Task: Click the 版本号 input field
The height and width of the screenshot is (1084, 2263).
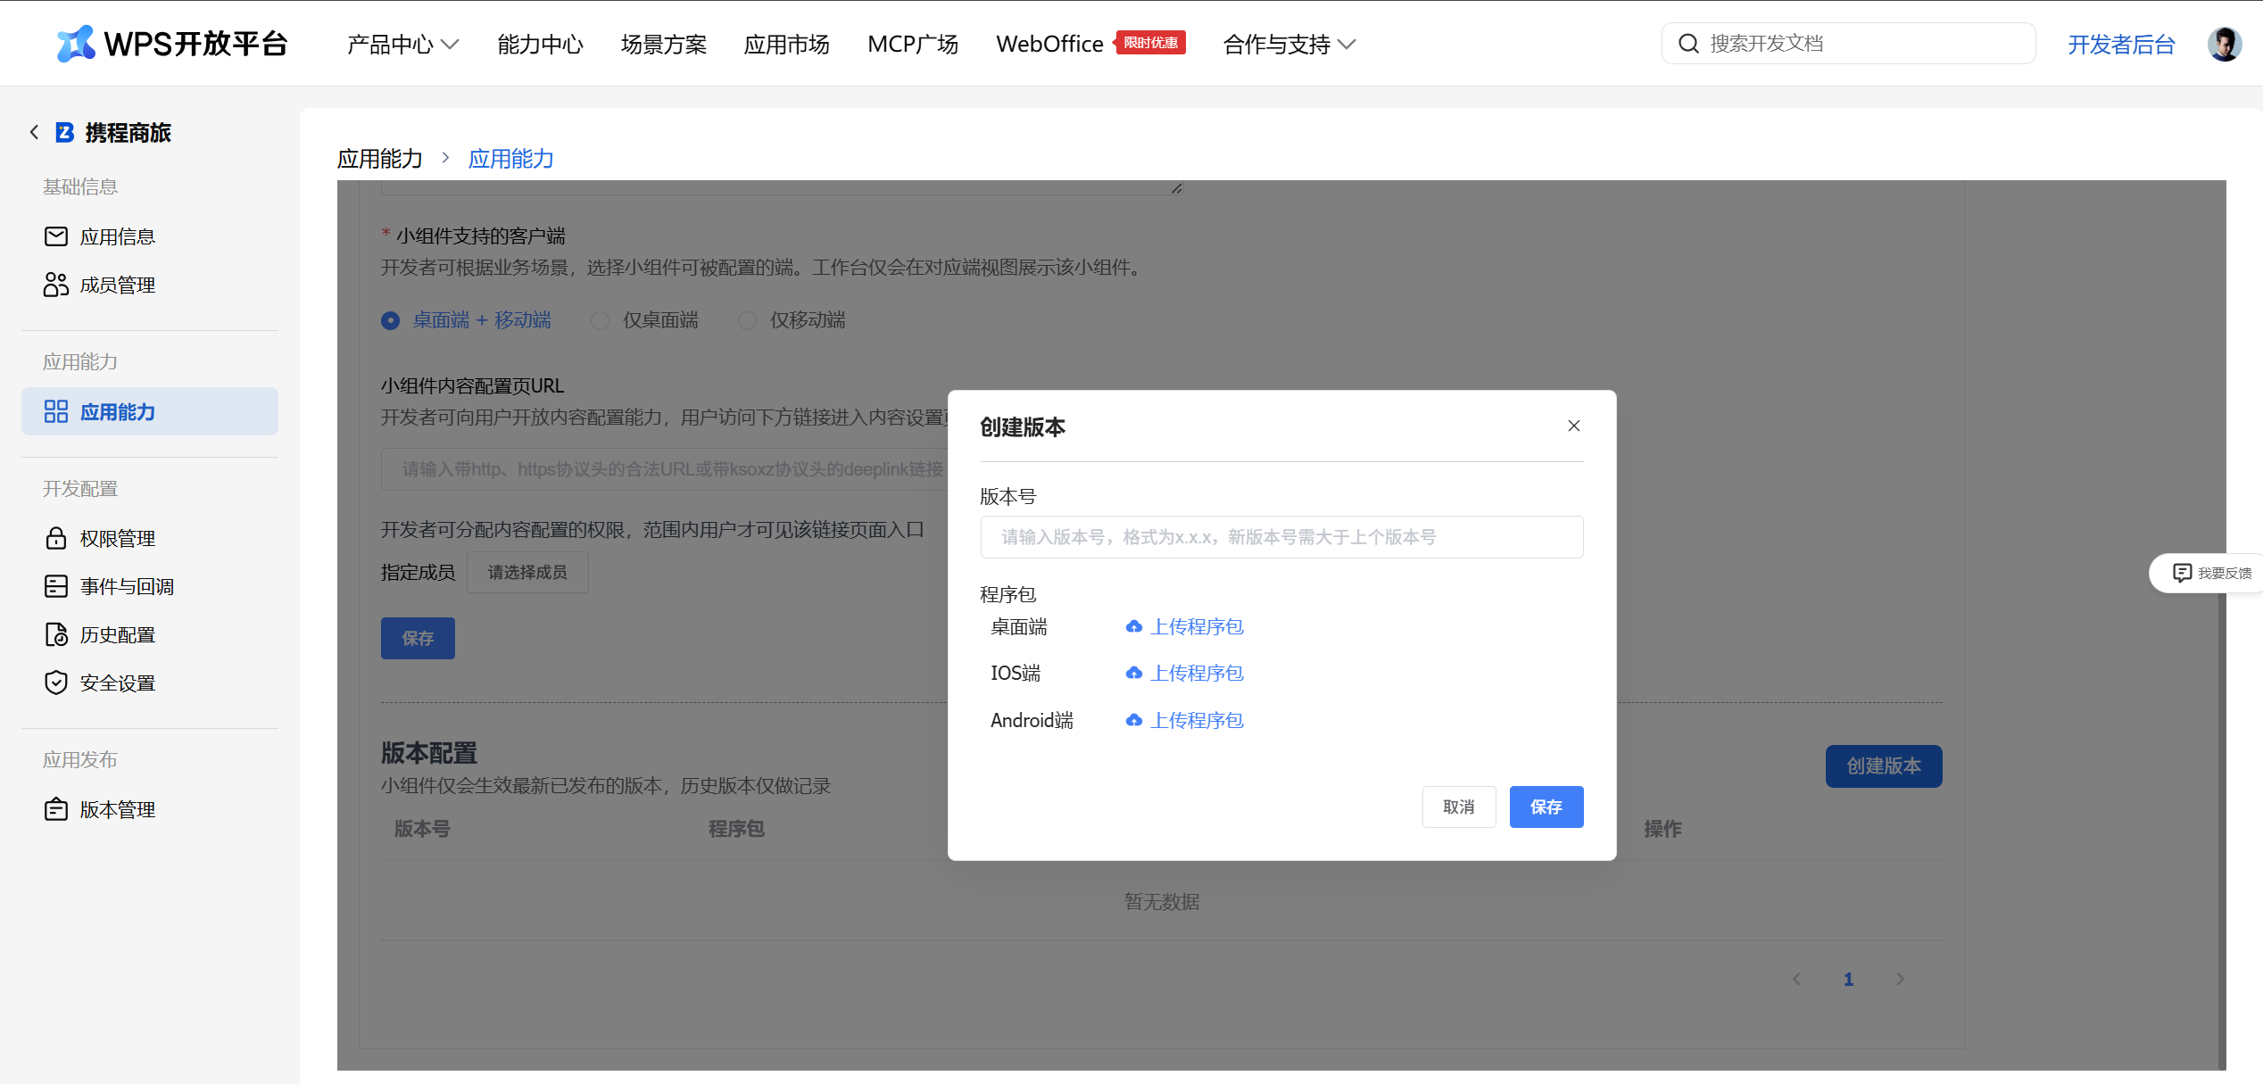Action: pyautogui.click(x=1281, y=536)
